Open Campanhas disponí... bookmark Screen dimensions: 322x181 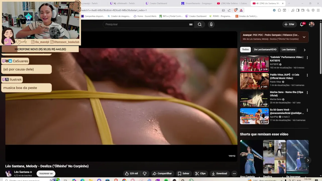click(93, 16)
